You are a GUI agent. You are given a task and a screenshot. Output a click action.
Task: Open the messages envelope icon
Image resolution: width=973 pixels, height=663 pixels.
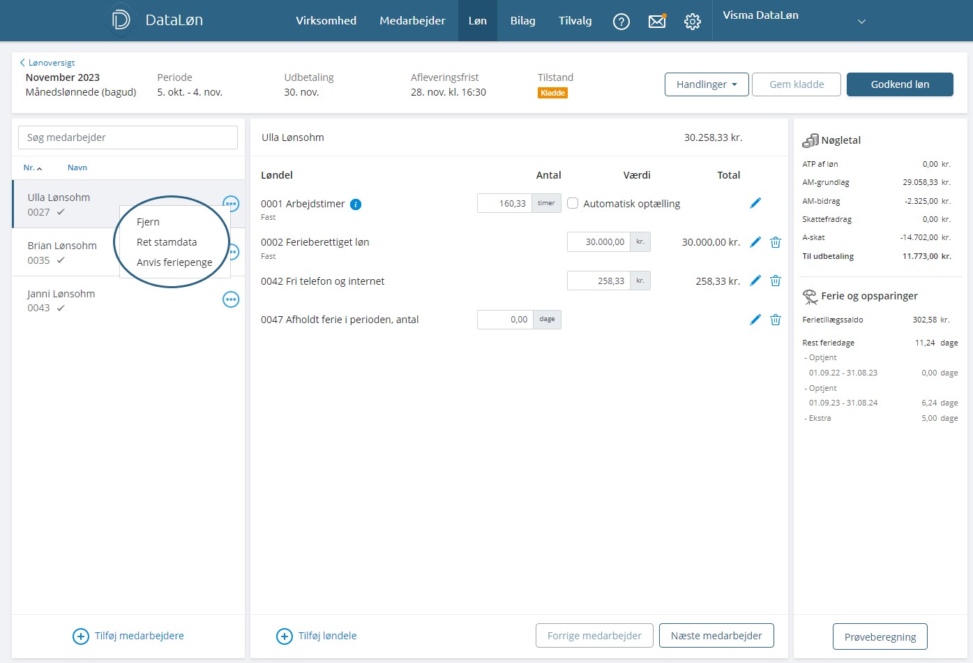point(657,22)
